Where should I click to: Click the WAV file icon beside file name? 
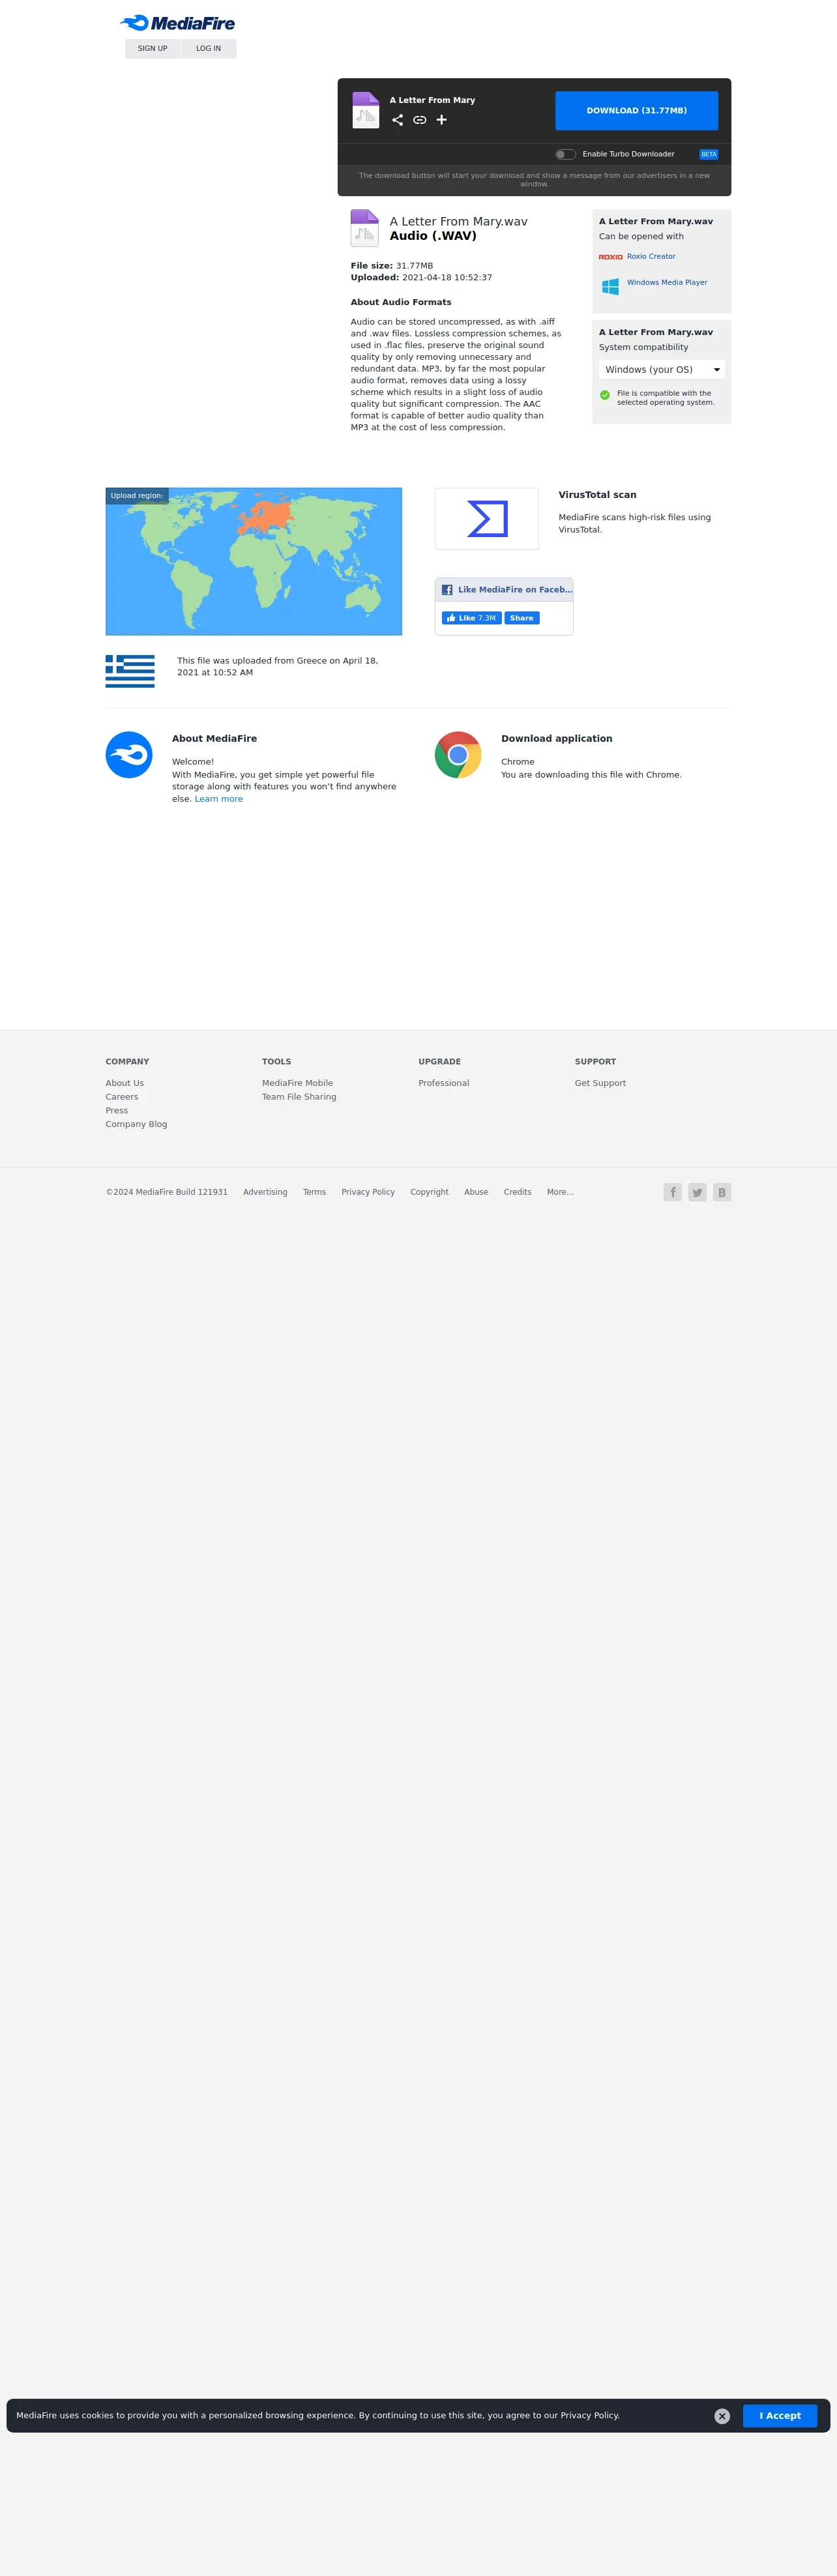(364, 228)
